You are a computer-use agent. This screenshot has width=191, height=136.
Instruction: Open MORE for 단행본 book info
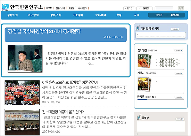(x=179, y=97)
